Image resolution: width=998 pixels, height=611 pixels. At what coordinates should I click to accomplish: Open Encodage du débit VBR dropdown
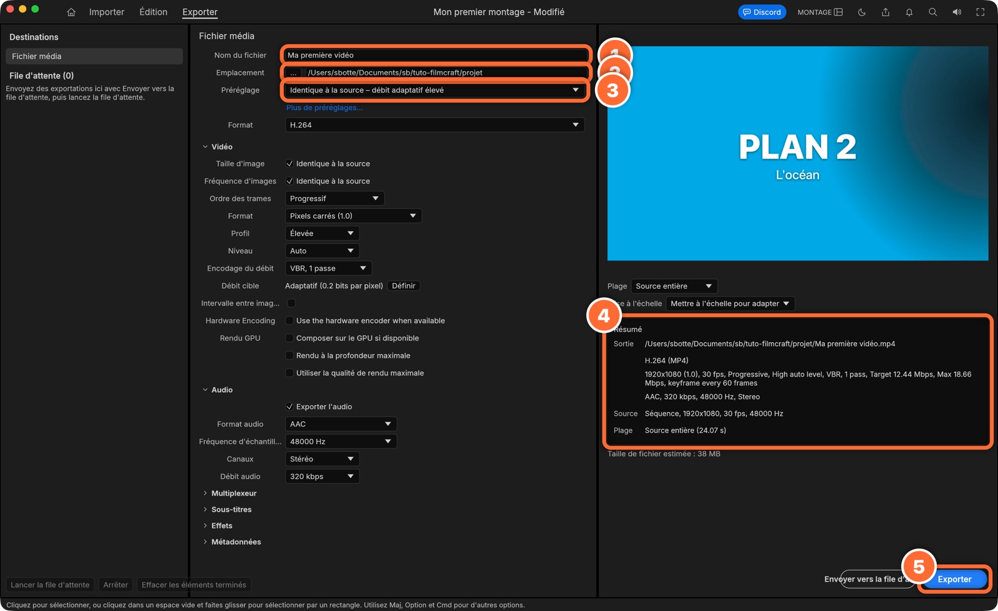tap(328, 268)
